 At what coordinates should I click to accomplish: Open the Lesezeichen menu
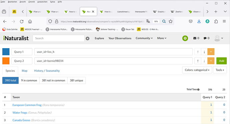point(42,2)
